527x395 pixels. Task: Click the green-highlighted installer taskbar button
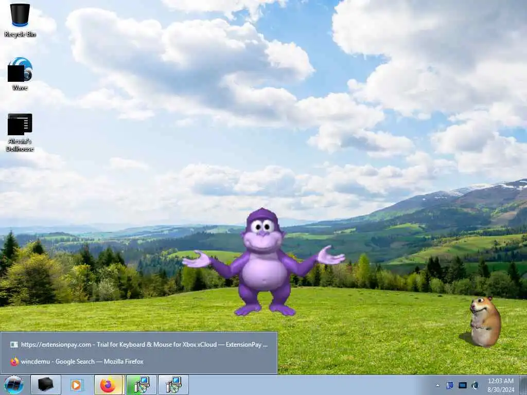[141, 385]
